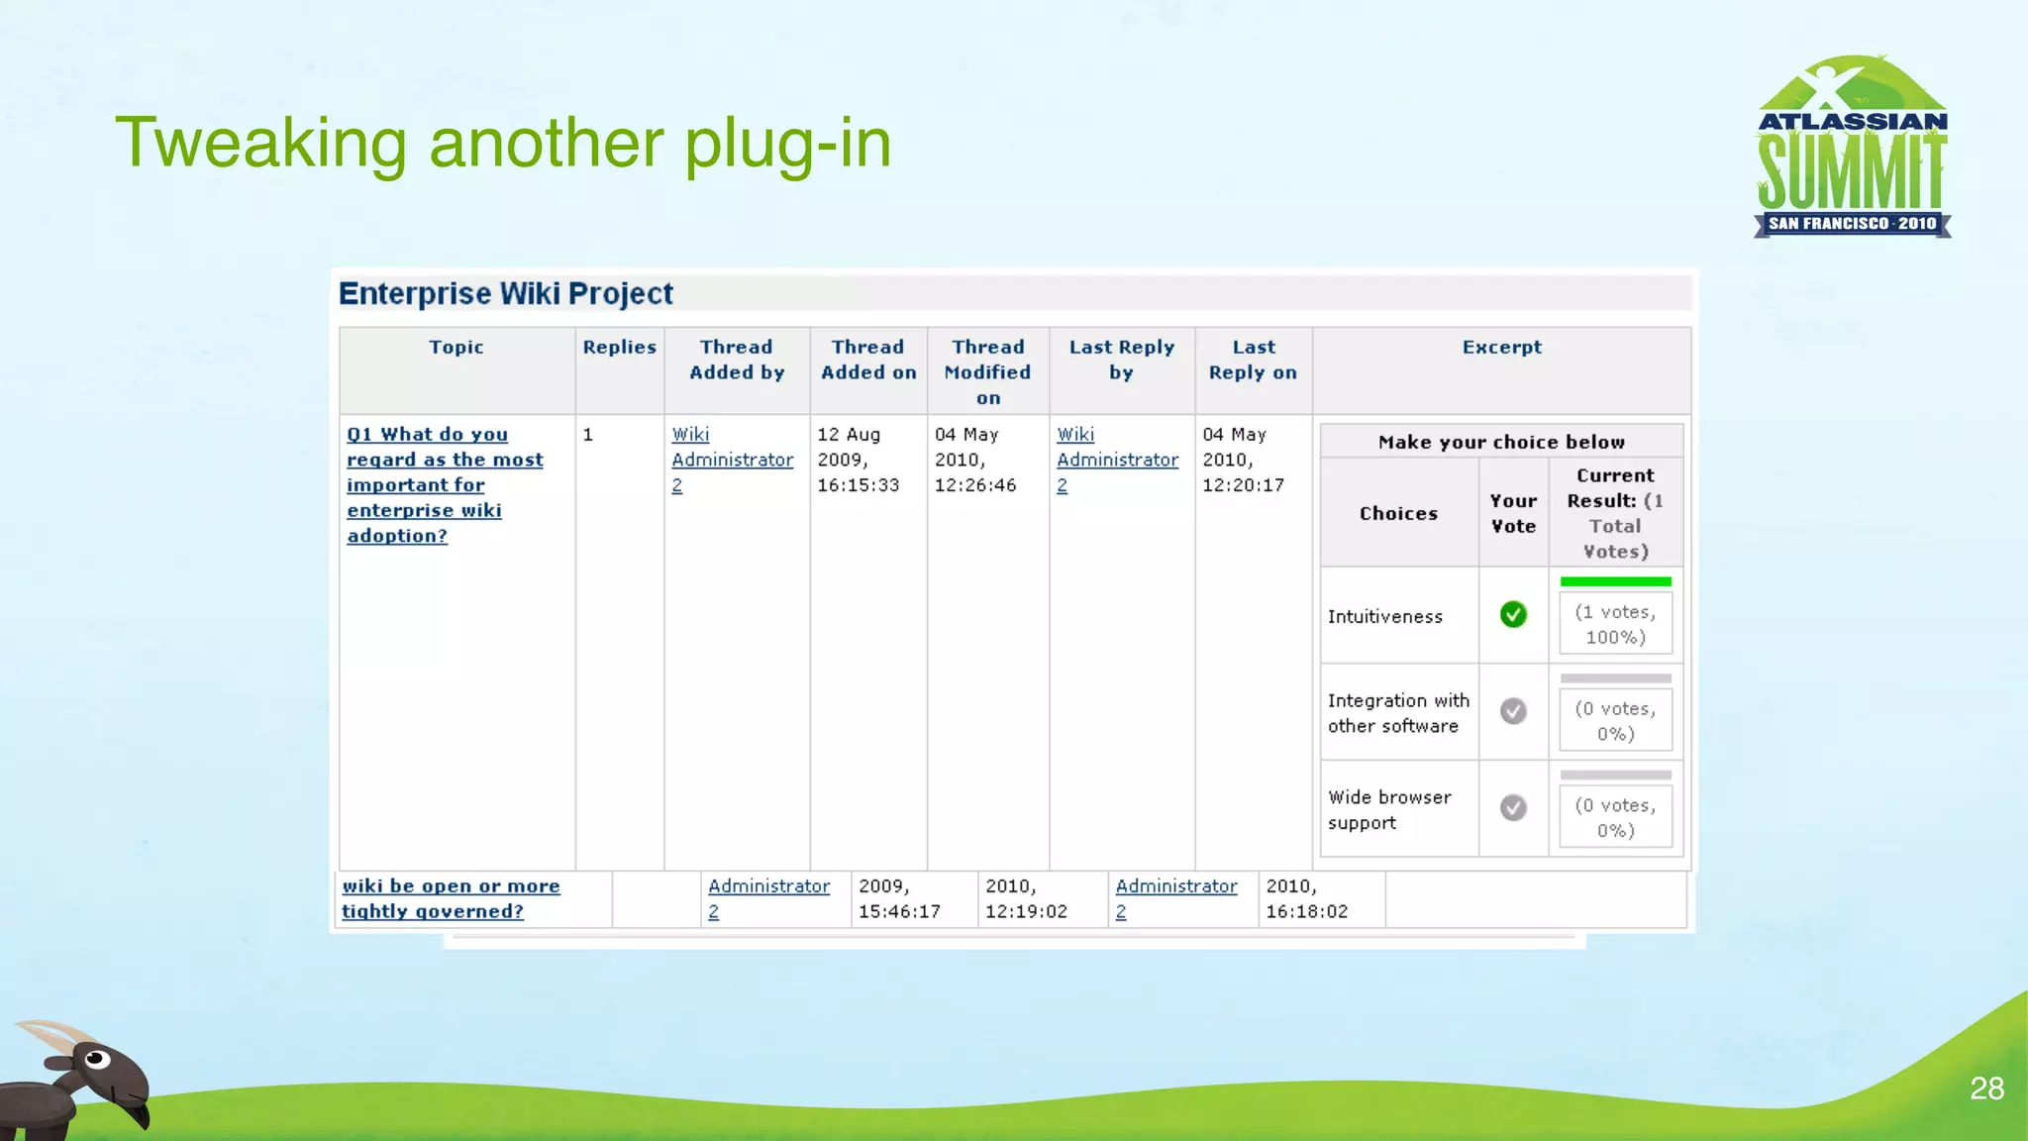Vote for Wide browser support option
This screenshot has height=1141, width=2028.
(1513, 808)
